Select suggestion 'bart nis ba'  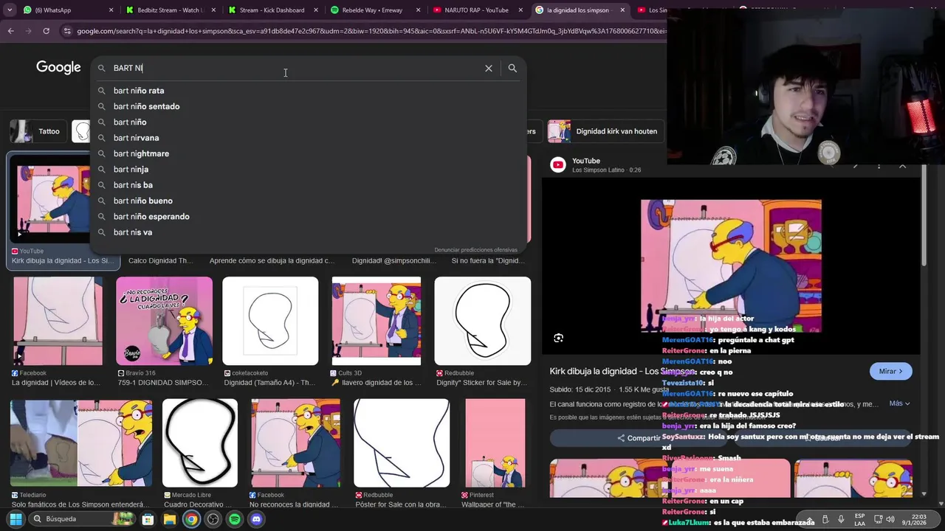308,185
